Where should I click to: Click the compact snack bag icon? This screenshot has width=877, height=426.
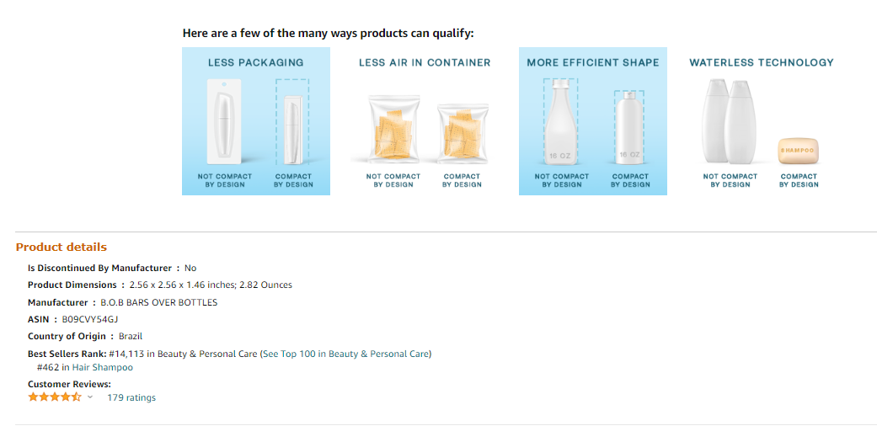click(x=461, y=133)
